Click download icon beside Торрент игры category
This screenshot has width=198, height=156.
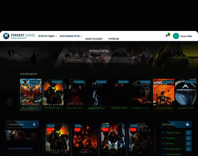[188, 133]
